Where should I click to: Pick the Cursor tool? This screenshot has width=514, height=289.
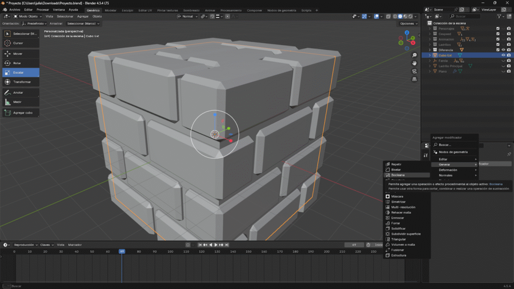21,43
